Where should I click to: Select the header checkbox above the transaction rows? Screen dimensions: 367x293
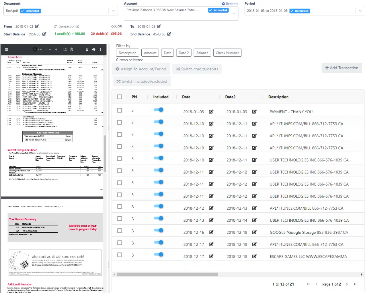[x=120, y=97]
